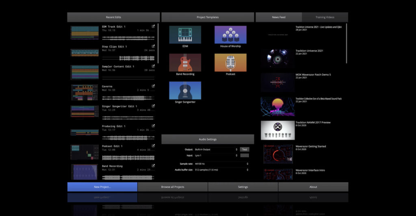Click open icon beside EDM Track Edit 1
The image size is (416, 216).
point(153,26)
